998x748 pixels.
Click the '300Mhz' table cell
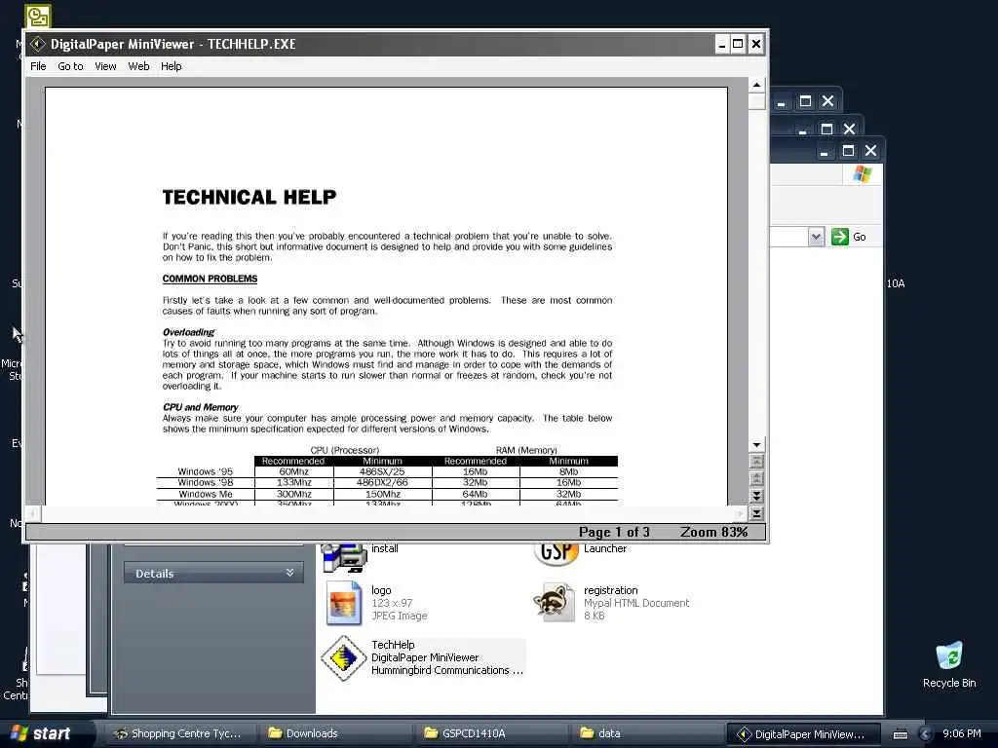pos(294,494)
